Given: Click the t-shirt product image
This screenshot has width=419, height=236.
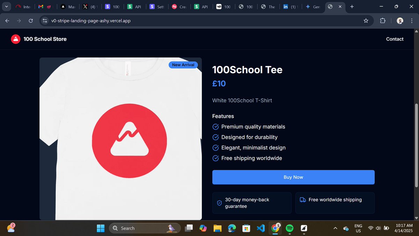Looking at the screenshot, I should (120, 139).
